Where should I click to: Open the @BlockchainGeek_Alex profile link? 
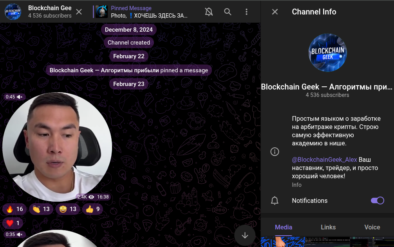(324, 159)
